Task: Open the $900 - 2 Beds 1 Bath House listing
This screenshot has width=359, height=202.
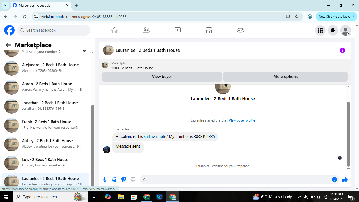Action: 132,68
